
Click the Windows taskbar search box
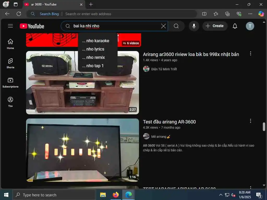54,195
